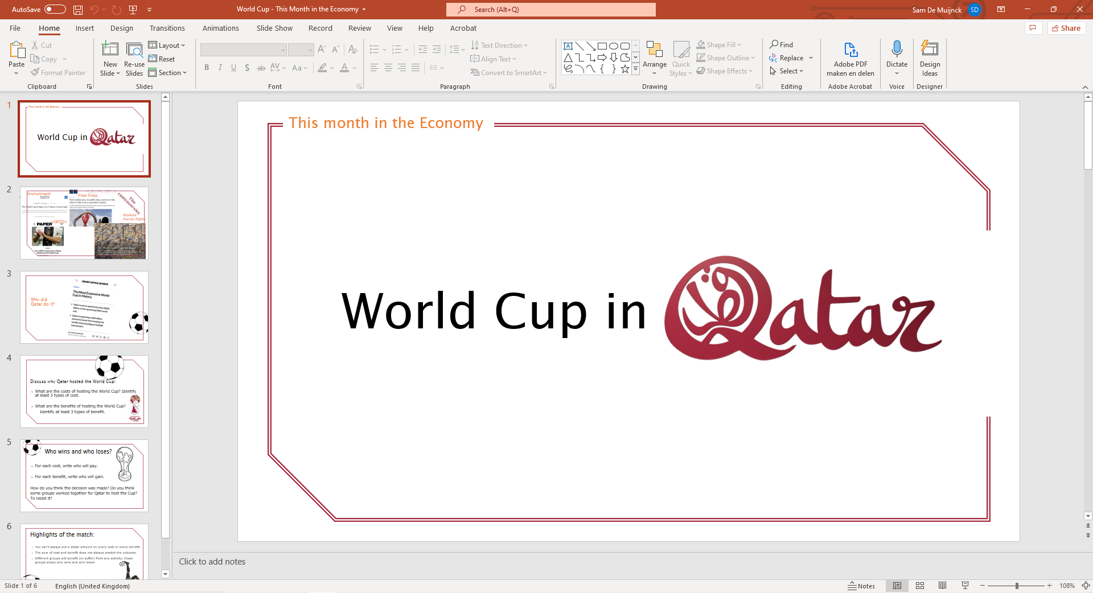Screen dimensions: 1093x593
Task: Click the Dictate microphone icon
Action: pyautogui.click(x=897, y=50)
